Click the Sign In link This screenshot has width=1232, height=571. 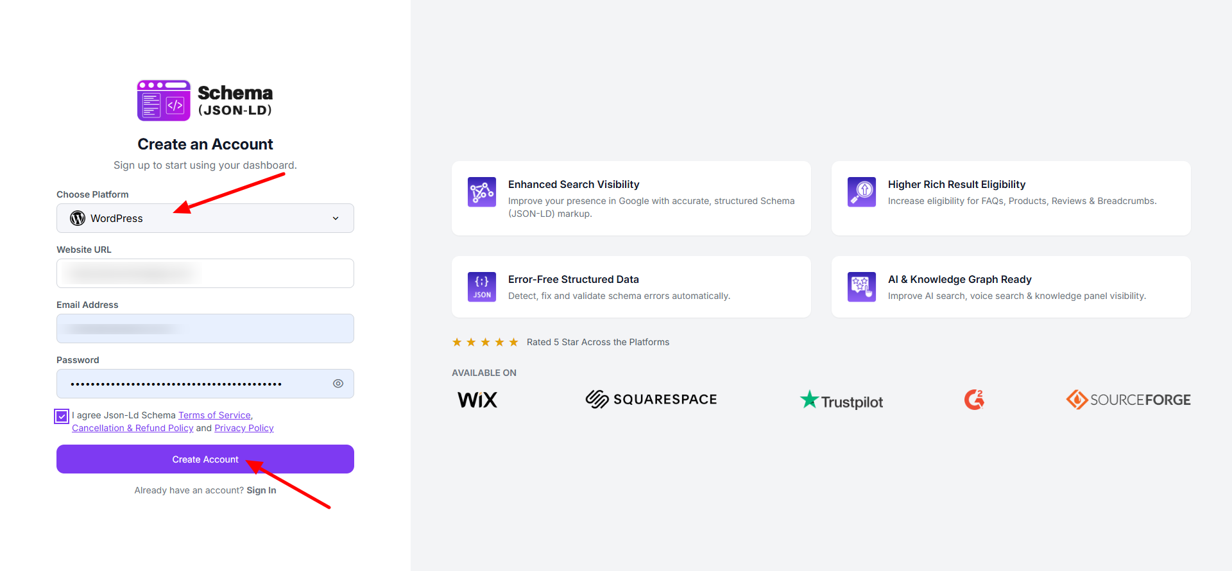click(261, 490)
